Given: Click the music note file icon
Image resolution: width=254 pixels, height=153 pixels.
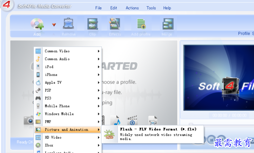Looking at the screenshot, I should click(x=115, y=120).
